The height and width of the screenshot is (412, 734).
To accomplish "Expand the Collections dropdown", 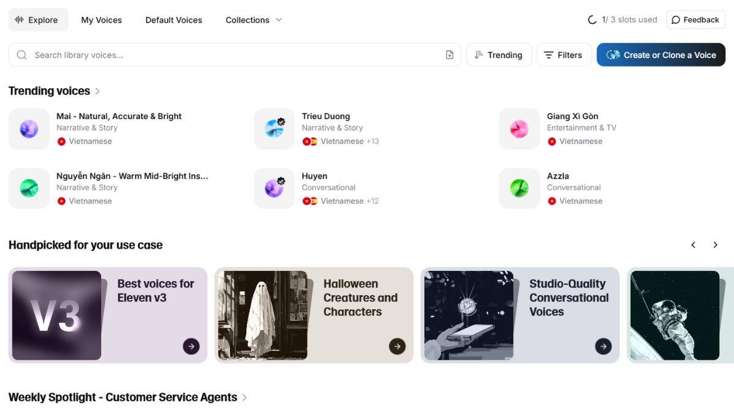I will tap(253, 20).
